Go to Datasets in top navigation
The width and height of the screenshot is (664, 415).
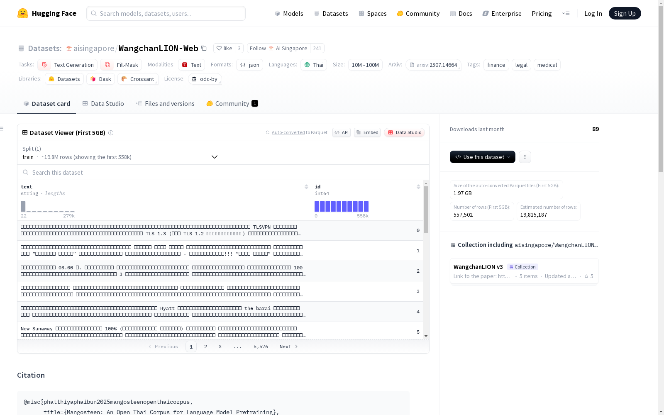point(331,13)
